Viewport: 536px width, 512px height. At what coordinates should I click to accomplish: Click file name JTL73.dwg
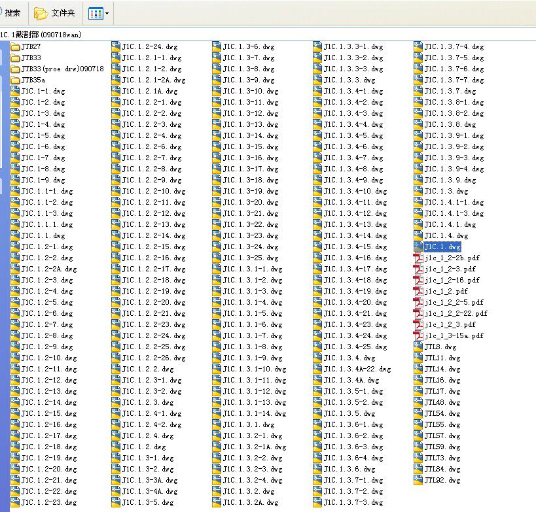tap(442, 458)
